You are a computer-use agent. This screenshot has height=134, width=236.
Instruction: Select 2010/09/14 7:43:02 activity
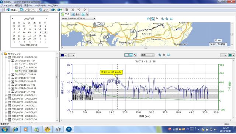click(x=25, y=92)
